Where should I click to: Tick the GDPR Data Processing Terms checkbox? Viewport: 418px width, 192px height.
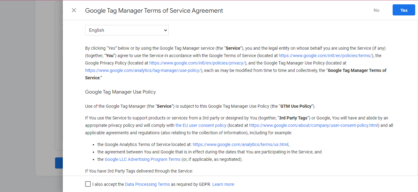pos(88,184)
